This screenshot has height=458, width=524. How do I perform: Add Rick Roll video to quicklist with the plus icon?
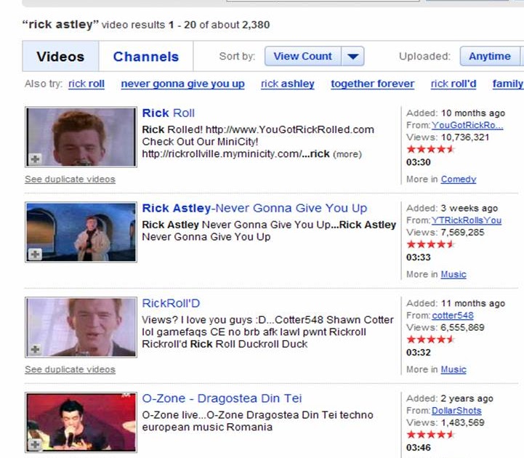(x=35, y=158)
